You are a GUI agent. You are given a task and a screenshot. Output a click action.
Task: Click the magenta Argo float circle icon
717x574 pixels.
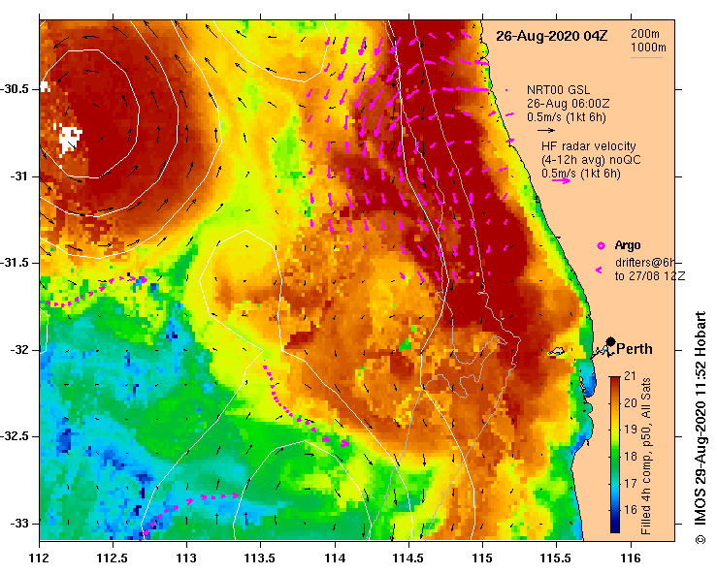601,246
